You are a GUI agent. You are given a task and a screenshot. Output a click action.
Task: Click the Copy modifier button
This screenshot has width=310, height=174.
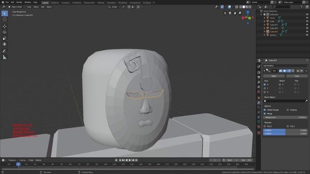pos(297,76)
